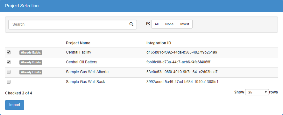Select the Sample Gas Well Sask. project name
This screenshot has height=115, width=283.
tap(86, 82)
